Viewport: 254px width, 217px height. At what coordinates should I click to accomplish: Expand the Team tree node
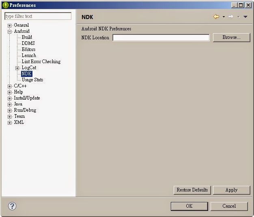(9, 117)
